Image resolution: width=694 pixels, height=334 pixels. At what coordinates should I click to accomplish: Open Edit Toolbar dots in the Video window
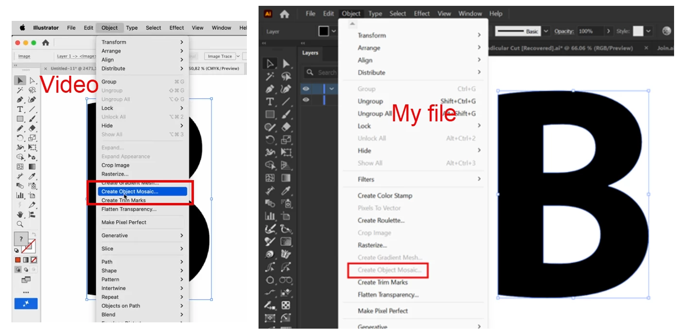[x=26, y=292]
